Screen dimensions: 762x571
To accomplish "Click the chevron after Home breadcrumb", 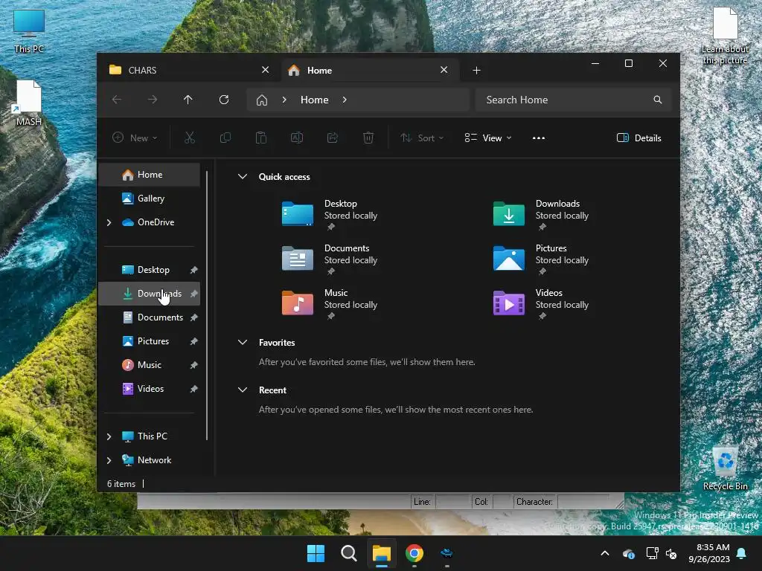I will click(345, 100).
